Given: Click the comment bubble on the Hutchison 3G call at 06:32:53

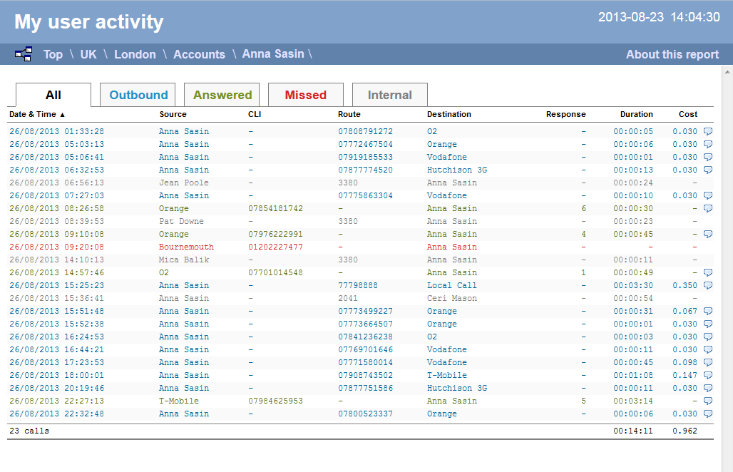Looking at the screenshot, I should click(x=707, y=170).
